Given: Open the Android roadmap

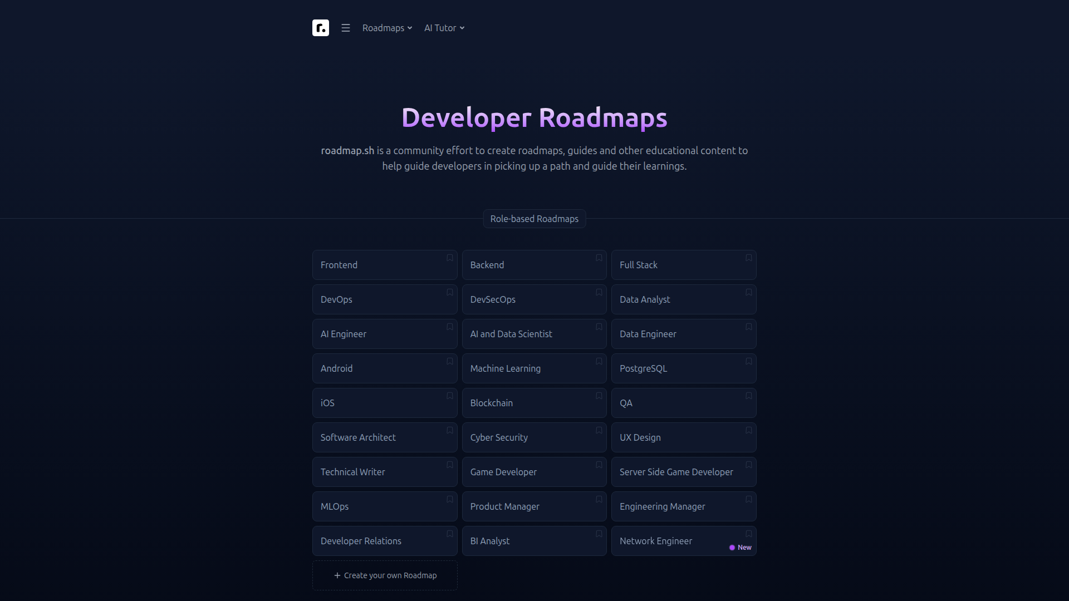Looking at the screenshot, I should click(x=385, y=368).
